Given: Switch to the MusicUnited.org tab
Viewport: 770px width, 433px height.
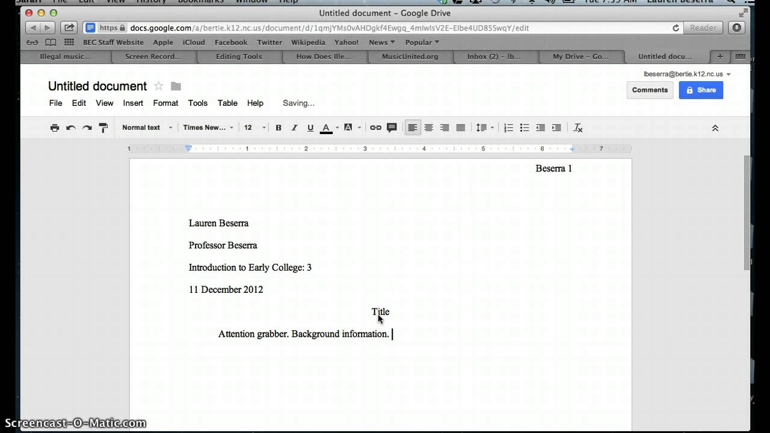Looking at the screenshot, I should 410,57.
